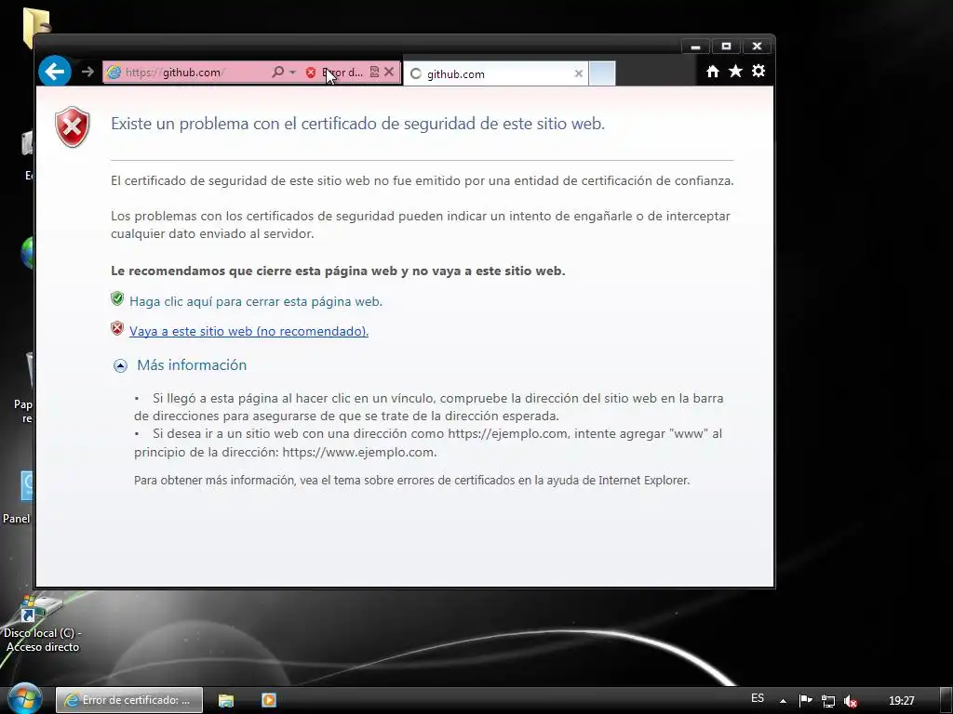Open the Tools gear icon
The height and width of the screenshot is (714, 953).
(x=758, y=71)
